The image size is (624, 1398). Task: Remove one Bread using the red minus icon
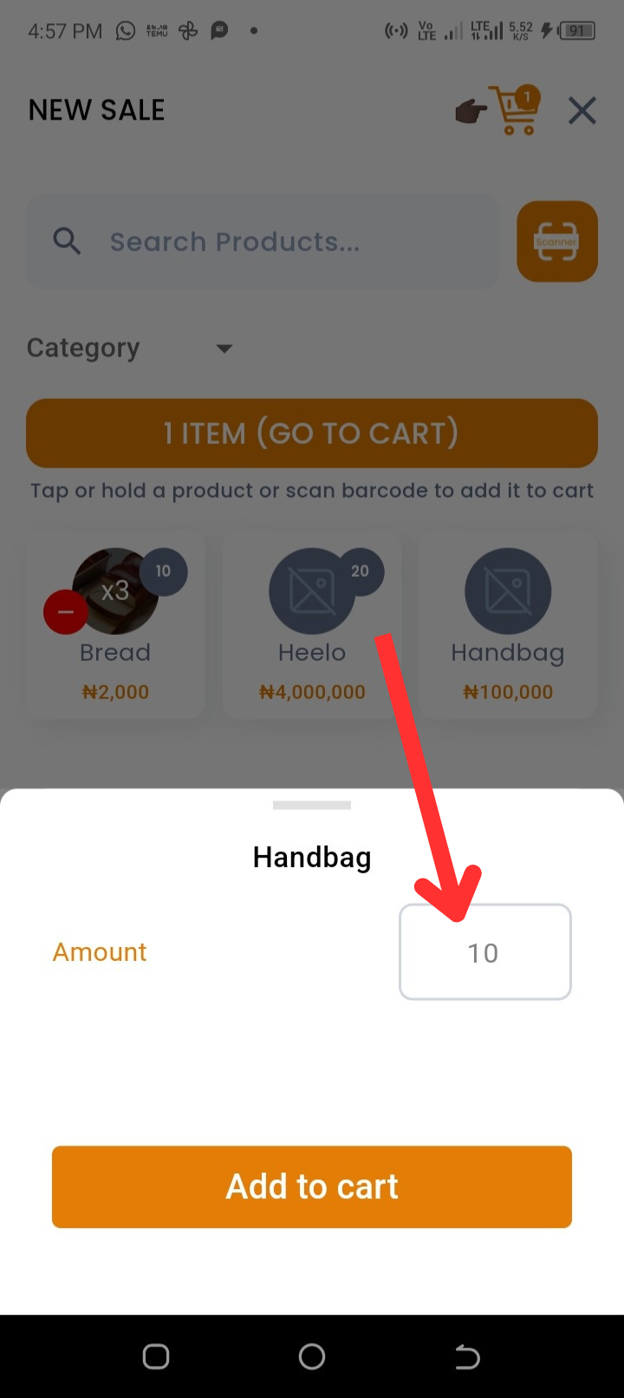pyautogui.click(x=65, y=612)
